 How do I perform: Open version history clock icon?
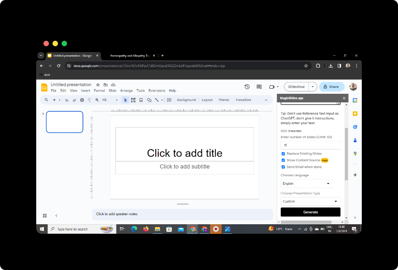click(x=247, y=87)
